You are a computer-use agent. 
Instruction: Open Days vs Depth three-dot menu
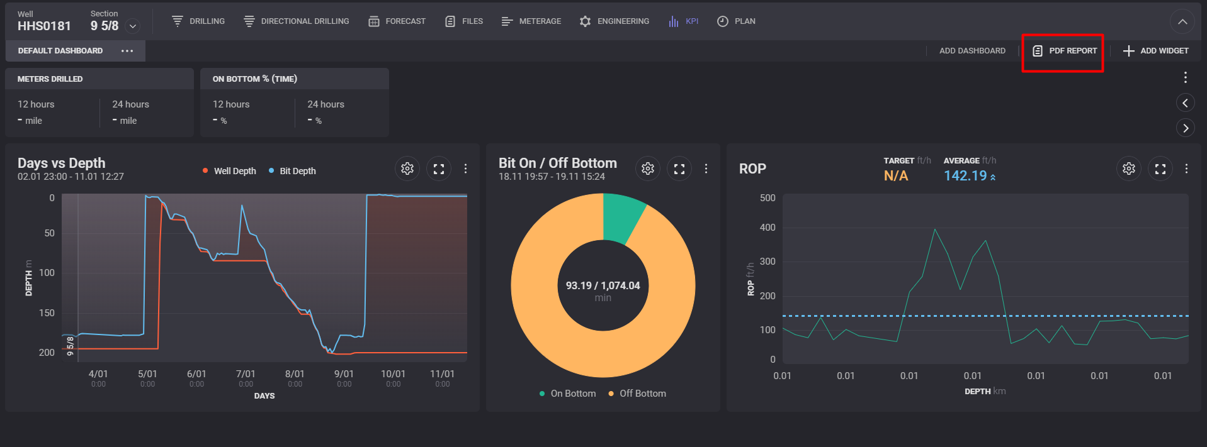465,168
